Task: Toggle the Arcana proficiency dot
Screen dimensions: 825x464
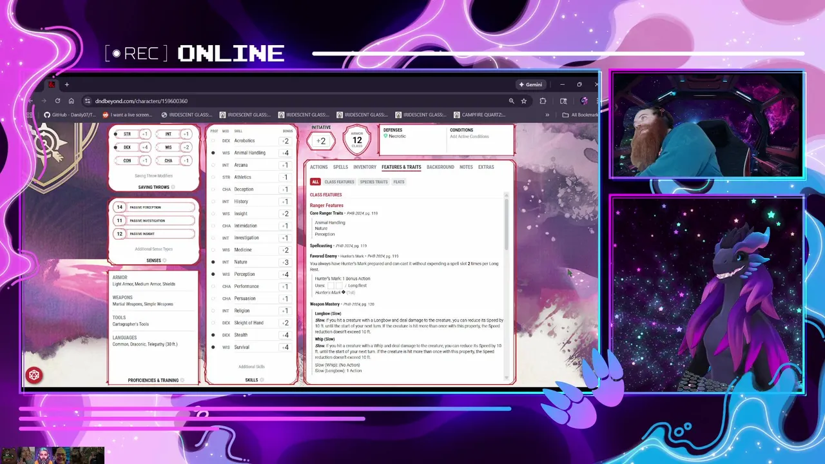Action: 213,165
